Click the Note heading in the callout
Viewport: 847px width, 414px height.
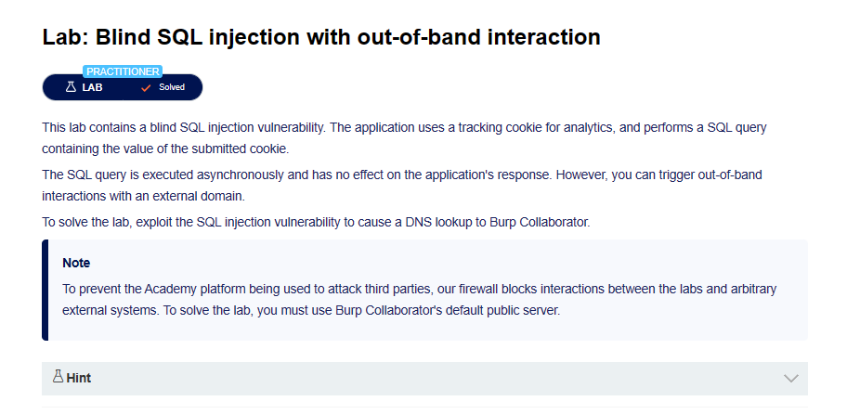76,263
